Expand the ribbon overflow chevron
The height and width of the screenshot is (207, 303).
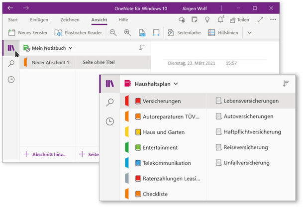(249, 33)
